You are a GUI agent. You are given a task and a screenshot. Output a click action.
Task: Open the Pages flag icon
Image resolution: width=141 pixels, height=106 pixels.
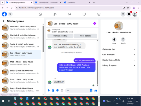(70, 14)
